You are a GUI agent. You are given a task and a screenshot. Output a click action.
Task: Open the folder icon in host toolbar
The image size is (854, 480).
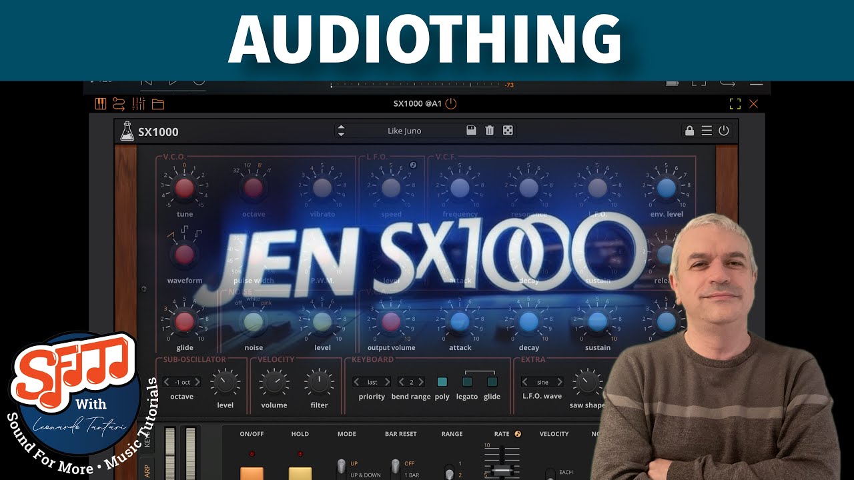tap(157, 104)
